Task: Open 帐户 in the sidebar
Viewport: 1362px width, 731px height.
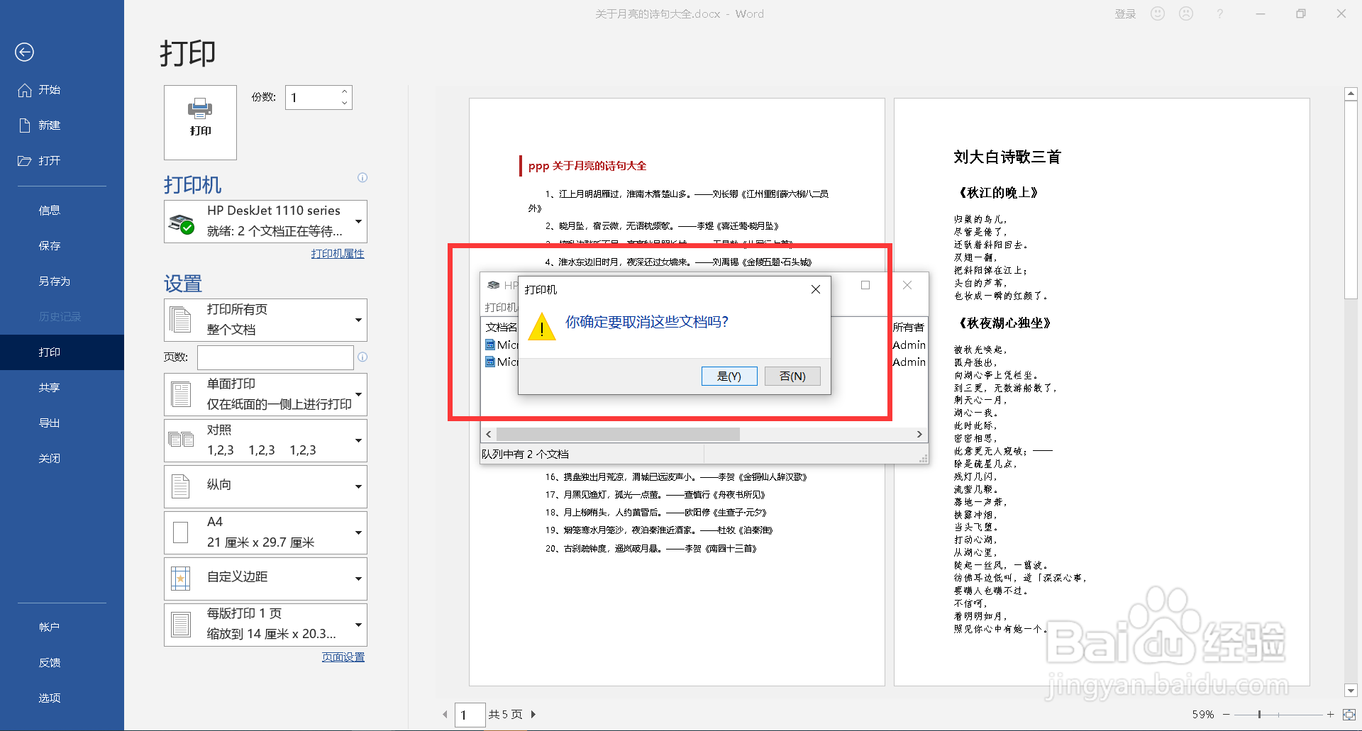Action: (x=50, y=627)
